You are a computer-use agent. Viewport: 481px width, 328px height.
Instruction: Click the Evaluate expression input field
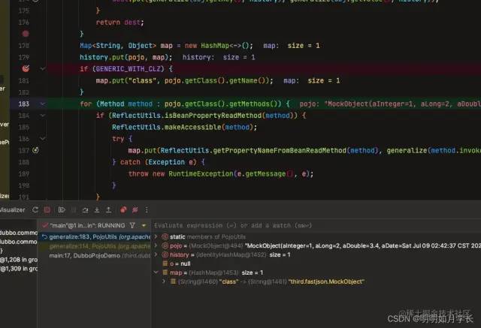tap(316, 225)
